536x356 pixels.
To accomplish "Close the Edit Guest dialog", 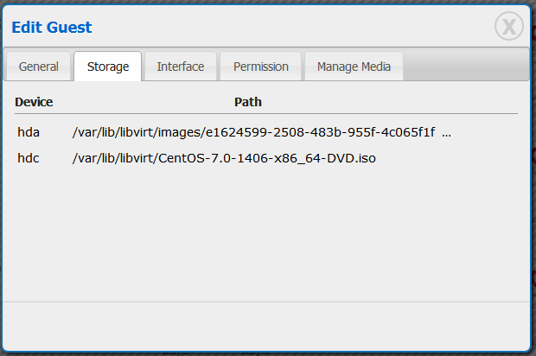I will pyautogui.click(x=509, y=27).
